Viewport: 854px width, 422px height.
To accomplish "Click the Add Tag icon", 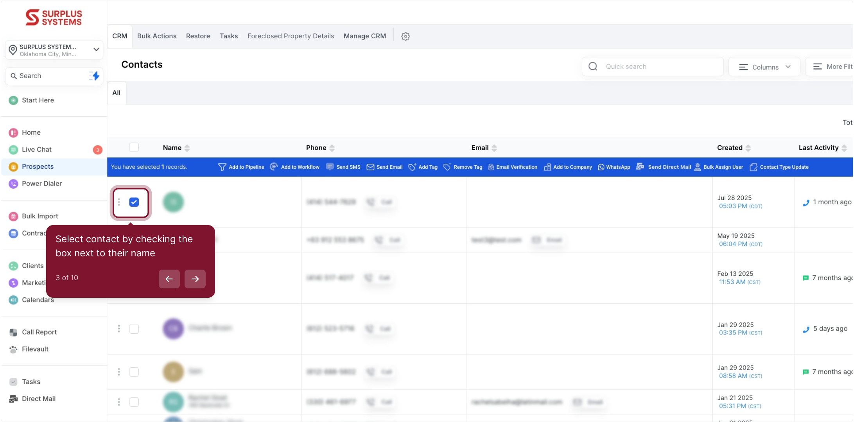I will tap(412, 167).
